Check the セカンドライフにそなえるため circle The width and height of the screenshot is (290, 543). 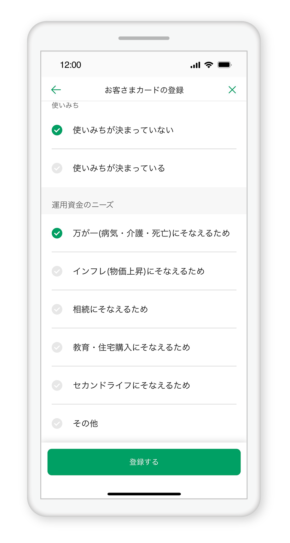57,385
